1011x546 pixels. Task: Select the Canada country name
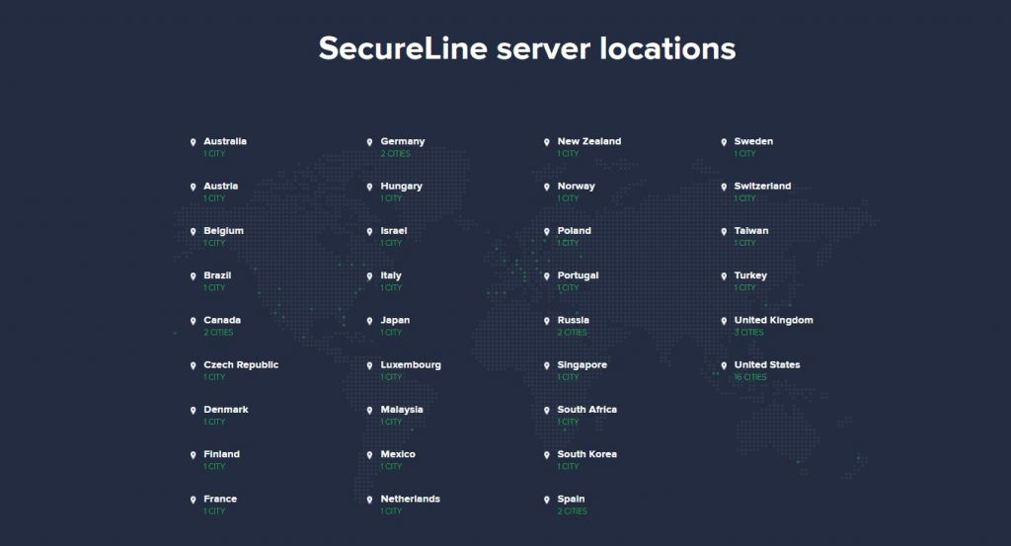[222, 320]
